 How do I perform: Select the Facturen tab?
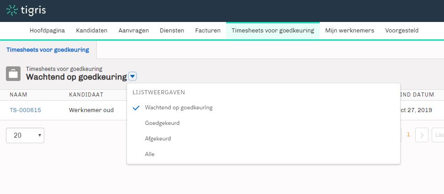pyautogui.click(x=208, y=31)
